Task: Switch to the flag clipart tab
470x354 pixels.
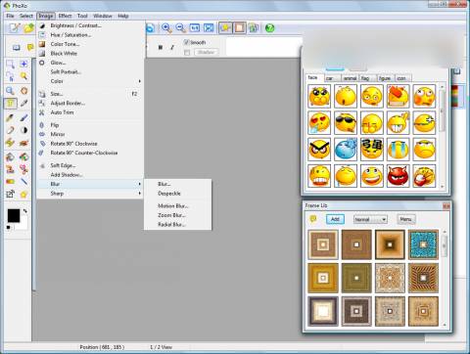Action: 367,78
